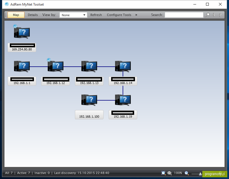Click the 100% zoom level text
Viewport: 229px width, 179px height.
coord(178,173)
